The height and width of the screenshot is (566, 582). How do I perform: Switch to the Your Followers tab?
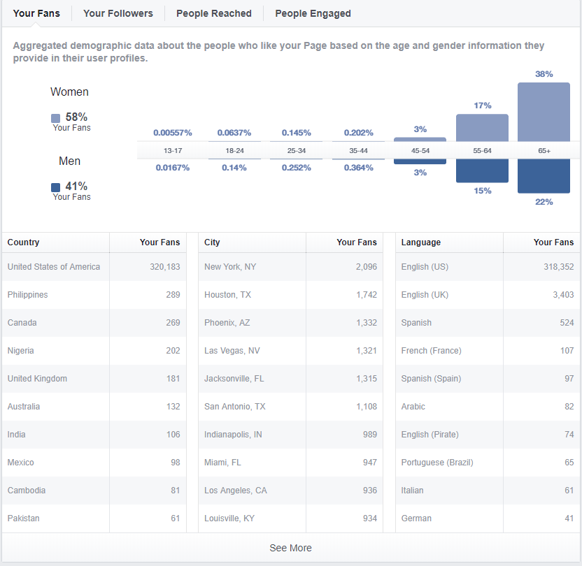point(118,13)
